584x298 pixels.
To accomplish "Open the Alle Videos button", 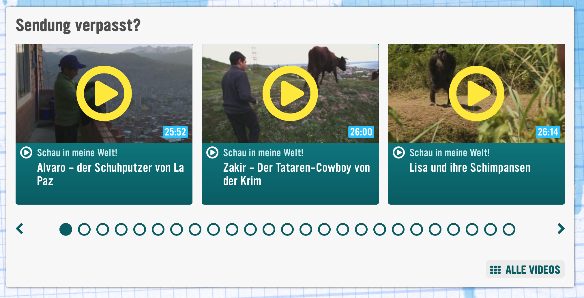I will [x=525, y=269].
